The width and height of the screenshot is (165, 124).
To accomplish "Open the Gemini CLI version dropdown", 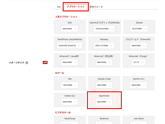I will [138, 85].
